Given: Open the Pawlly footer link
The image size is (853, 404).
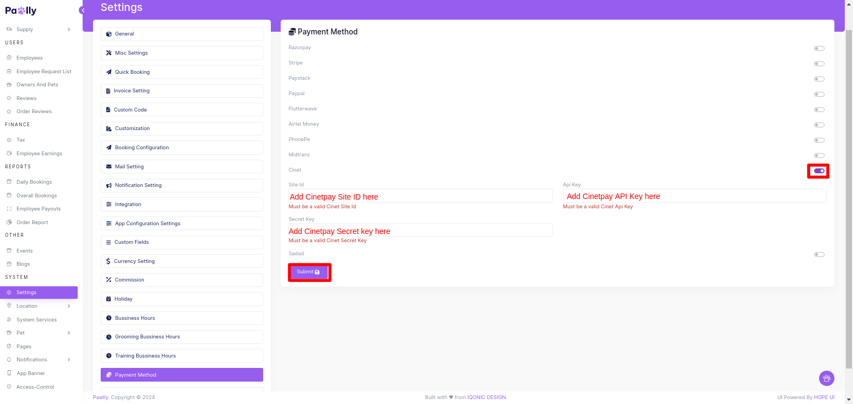Looking at the screenshot, I should 101,397.
